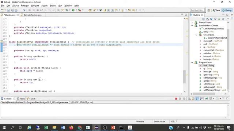This screenshot has width=234, height=131.
Task: Open the Window menu
Action: [x=68, y=6]
